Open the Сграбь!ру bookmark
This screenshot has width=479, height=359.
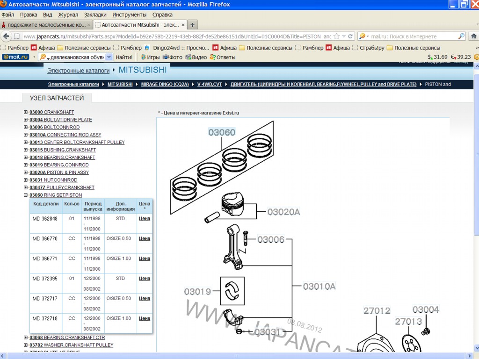pos(369,48)
